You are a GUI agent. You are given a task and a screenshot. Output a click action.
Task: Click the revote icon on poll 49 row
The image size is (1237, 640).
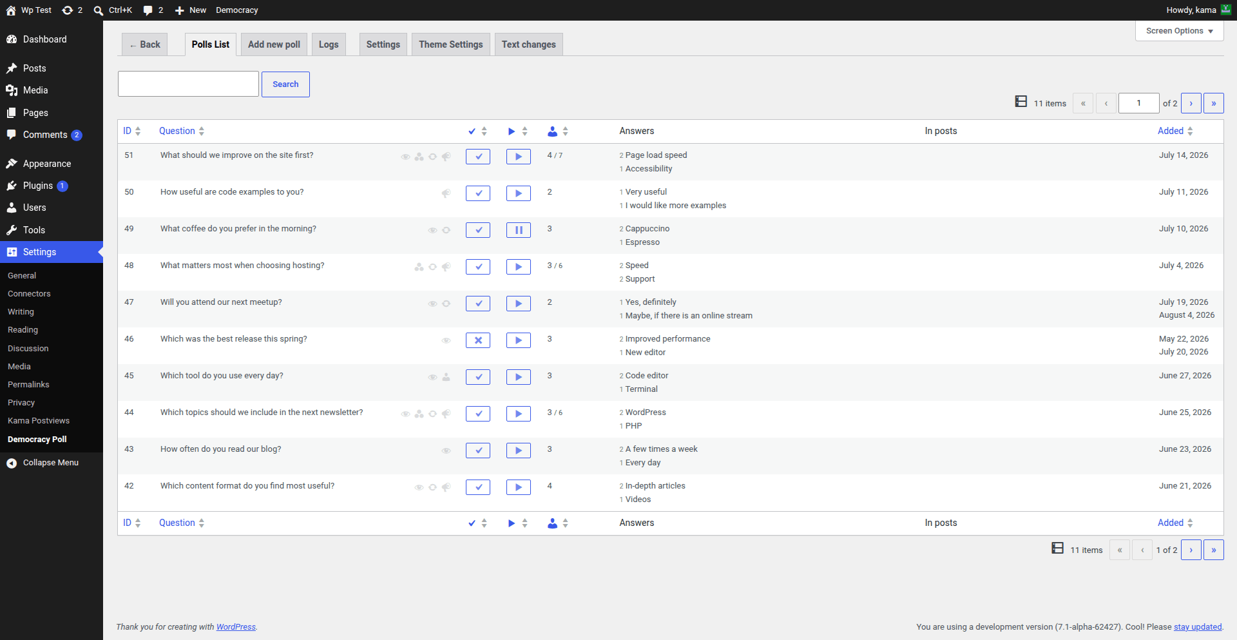[446, 230]
